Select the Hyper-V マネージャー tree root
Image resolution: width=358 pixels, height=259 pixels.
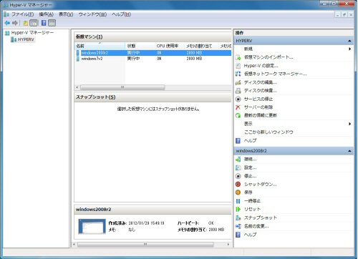pyautogui.click(x=32, y=33)
